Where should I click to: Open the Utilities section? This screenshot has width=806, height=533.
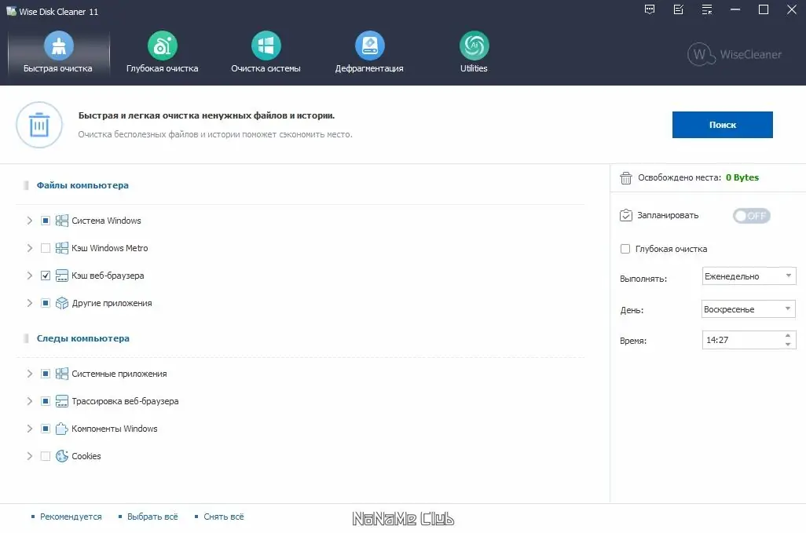473,53
